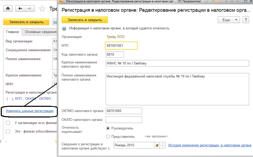The width and height of the screenshot is (253, 157).
Task: Select the Руководитель radio option
Action: 108,128
